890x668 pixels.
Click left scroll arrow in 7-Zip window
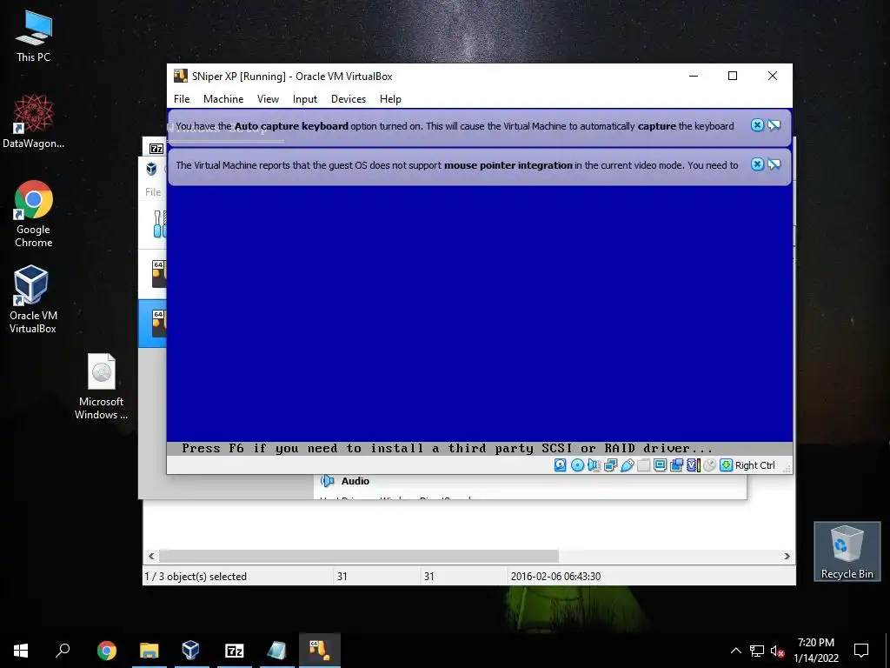pos(151,556)
